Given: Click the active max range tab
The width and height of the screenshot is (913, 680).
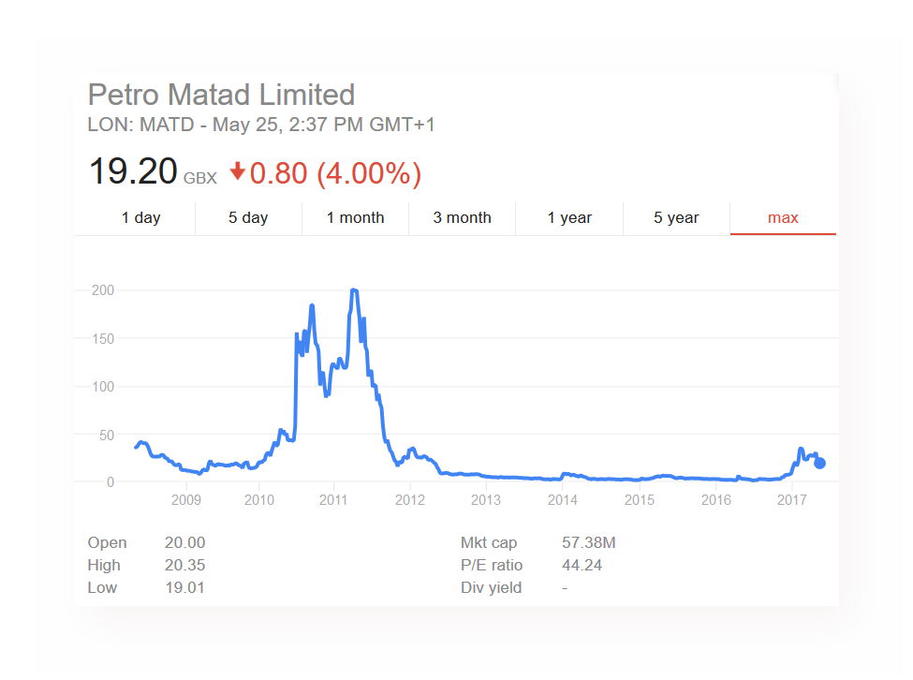Looking at the screenshot, I should [x=782, y=217].
